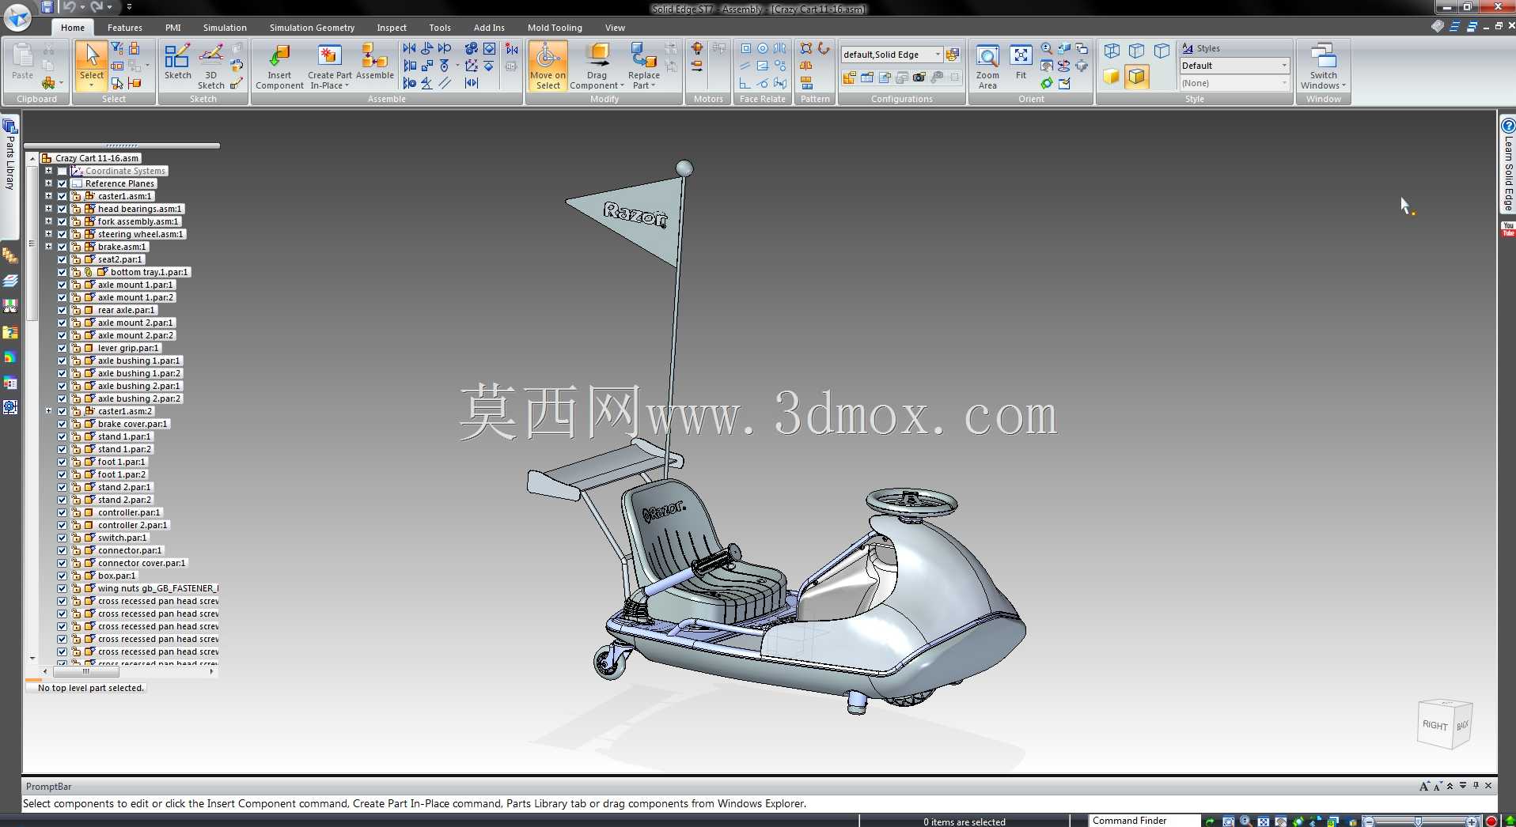The width and height of the screenshot is (1516, 827).
Task: Toggle box.par:1 visibility
Action: [62, 576]
